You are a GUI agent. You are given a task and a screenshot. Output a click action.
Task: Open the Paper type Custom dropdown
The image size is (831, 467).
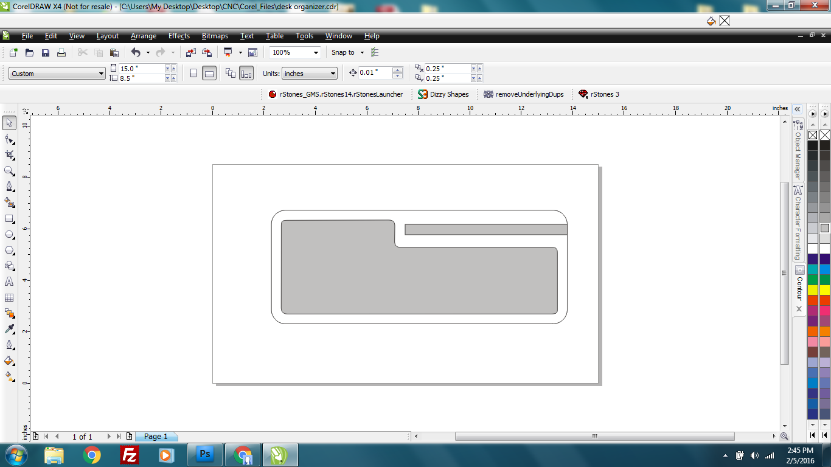57,74
